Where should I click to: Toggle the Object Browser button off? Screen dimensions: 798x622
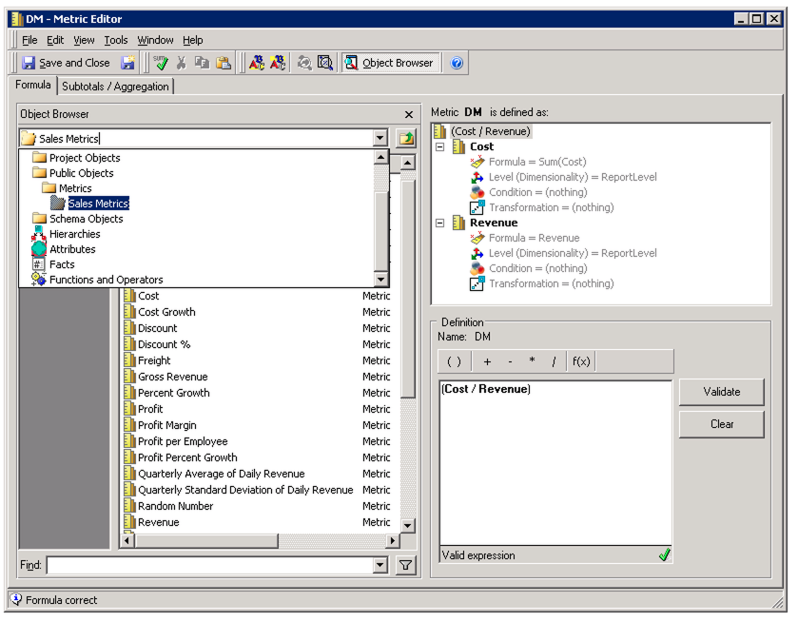coord(390,63)
